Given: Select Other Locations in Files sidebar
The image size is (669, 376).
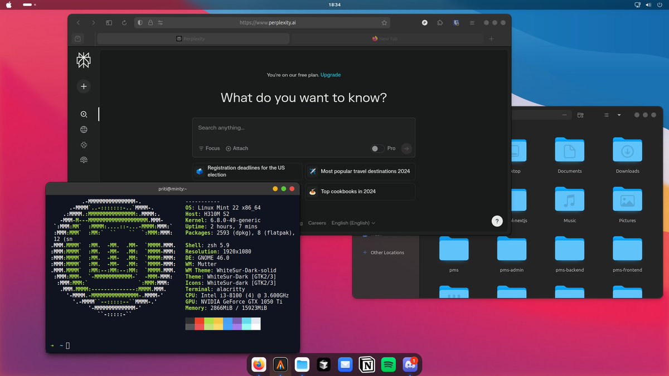Looking at the screenshot, I should (x=384, y=252).
